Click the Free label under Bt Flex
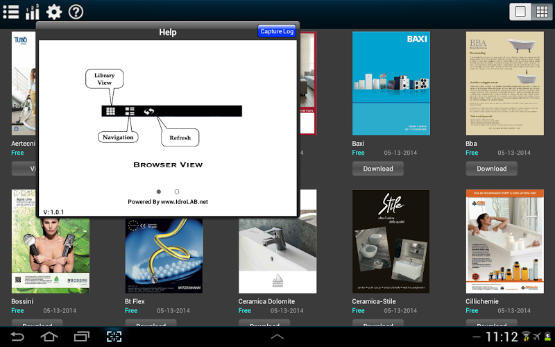This screenshot has width=555, height=347. [x=131, y=310]
